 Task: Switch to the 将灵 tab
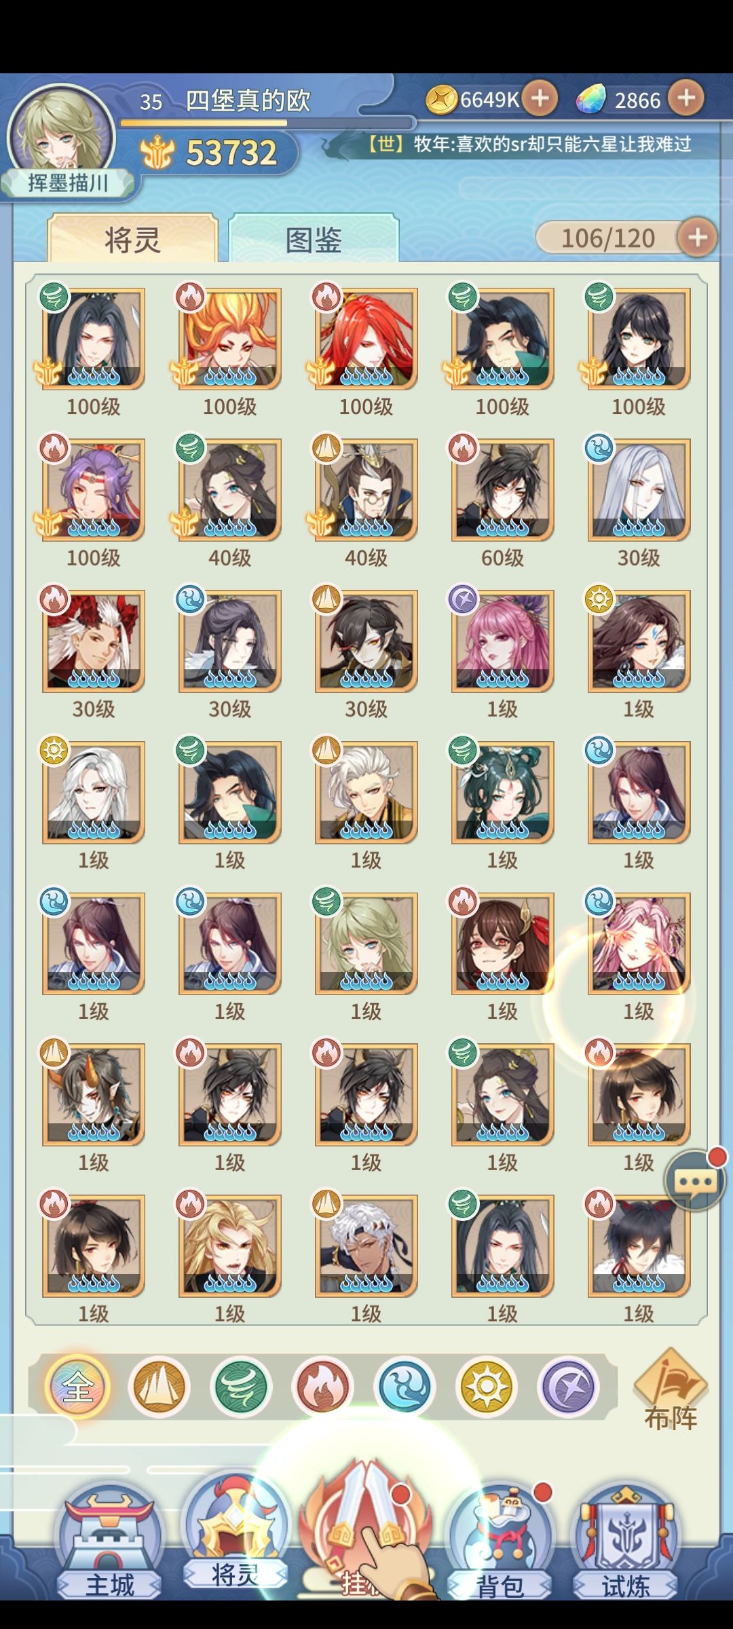click(132, 239)
